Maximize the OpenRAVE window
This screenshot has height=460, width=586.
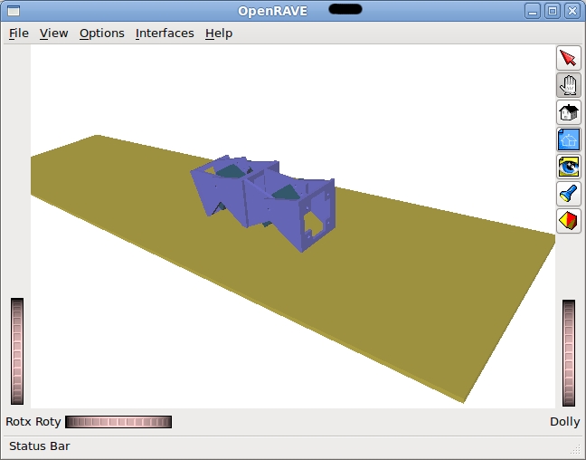(x=553, y=11)
